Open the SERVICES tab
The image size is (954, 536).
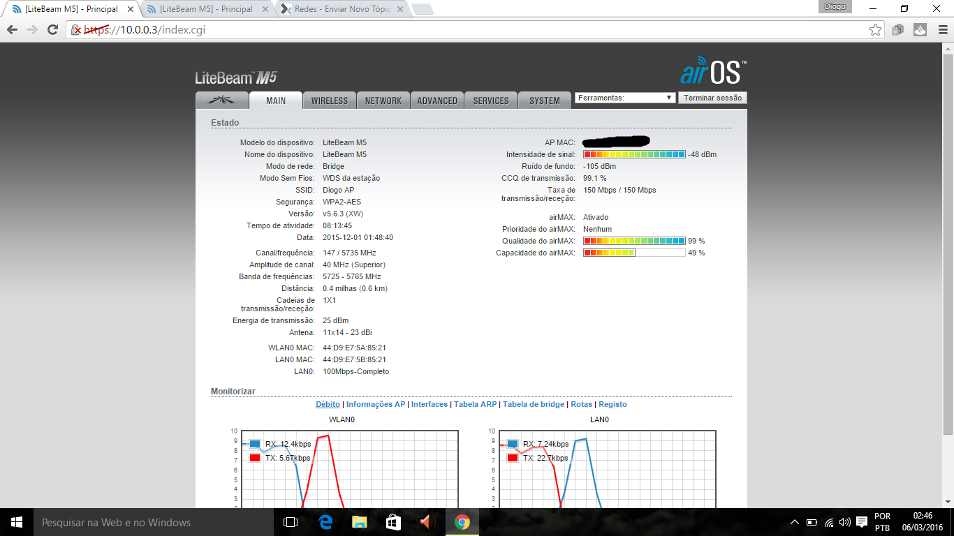click(x=491, y=100)
